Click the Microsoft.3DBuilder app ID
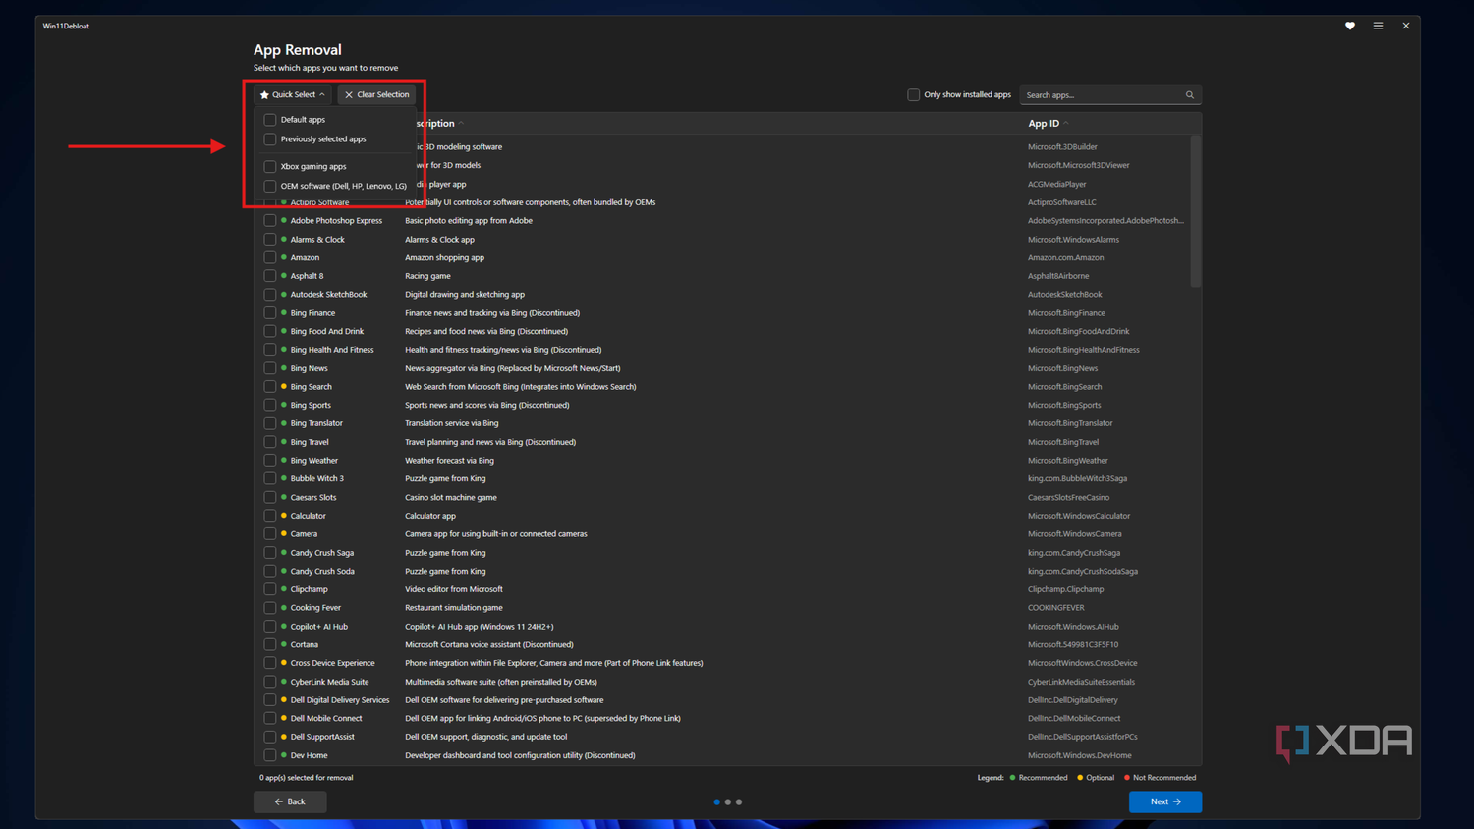 (1062, 147)
